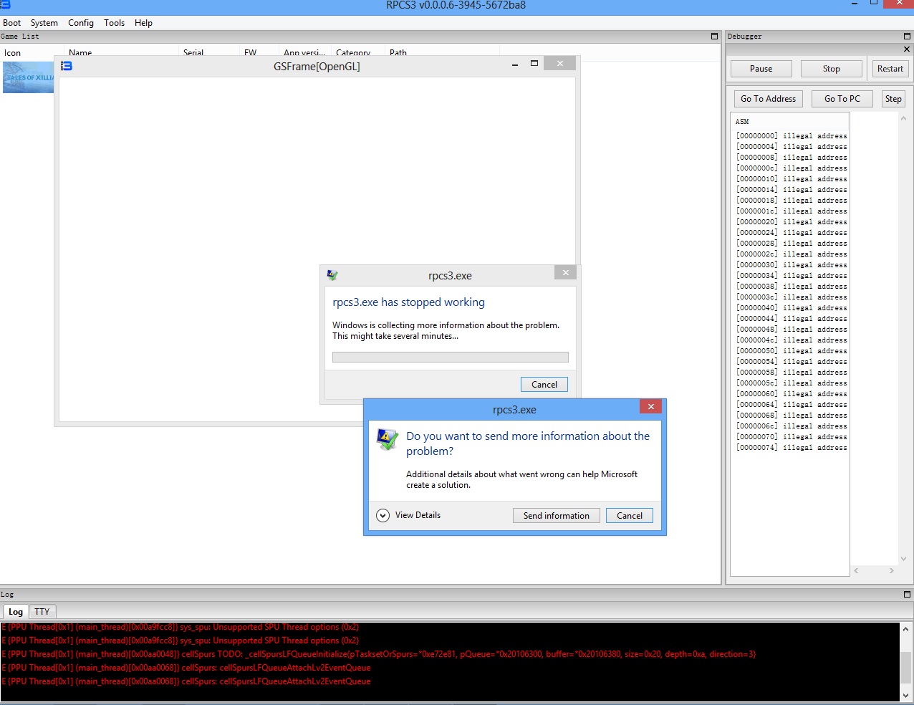Click the Stop button in Debugger
The image size is (914, 705).
coord(832,69)
